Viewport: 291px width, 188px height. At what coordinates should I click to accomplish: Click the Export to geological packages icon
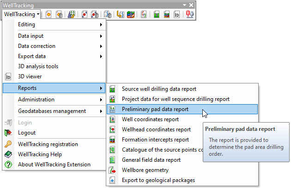tap(112, 180)
